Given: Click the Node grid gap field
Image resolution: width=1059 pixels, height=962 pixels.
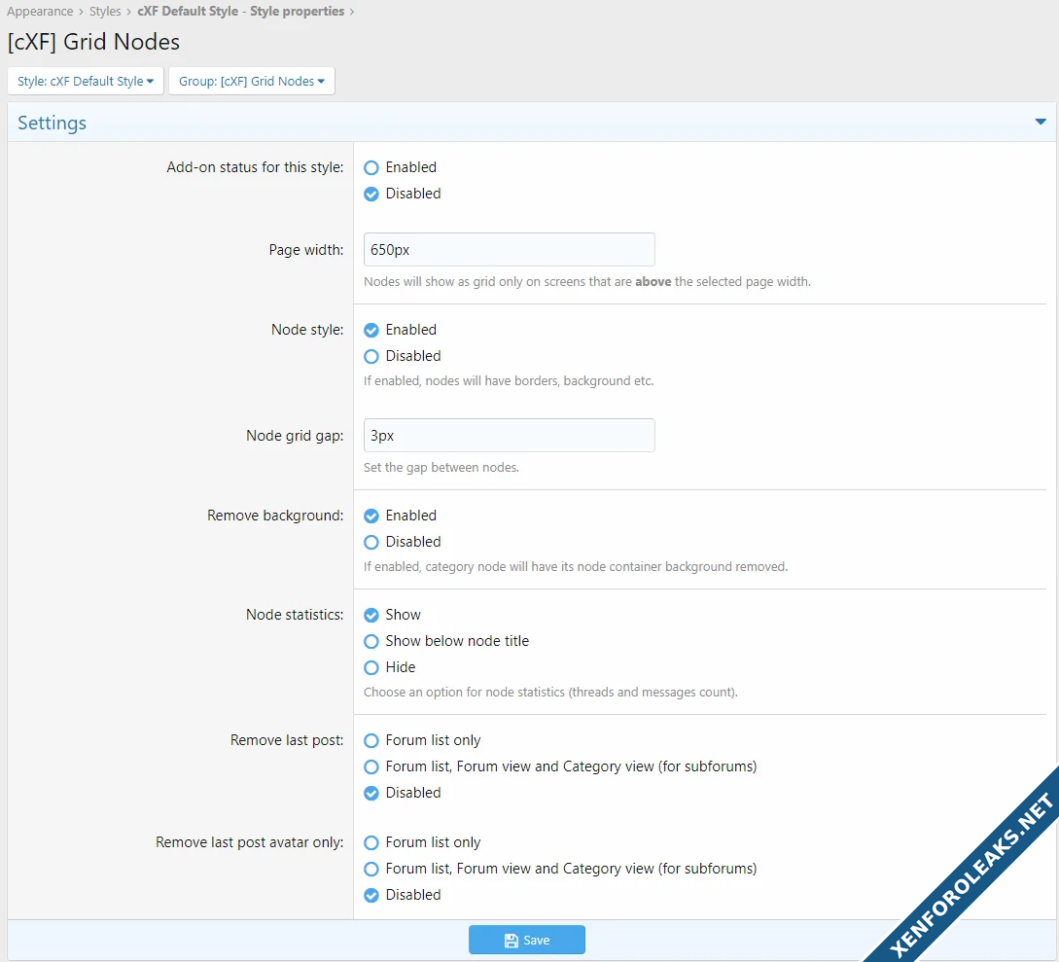Looking at the screenshot, I should pos(509,436).
